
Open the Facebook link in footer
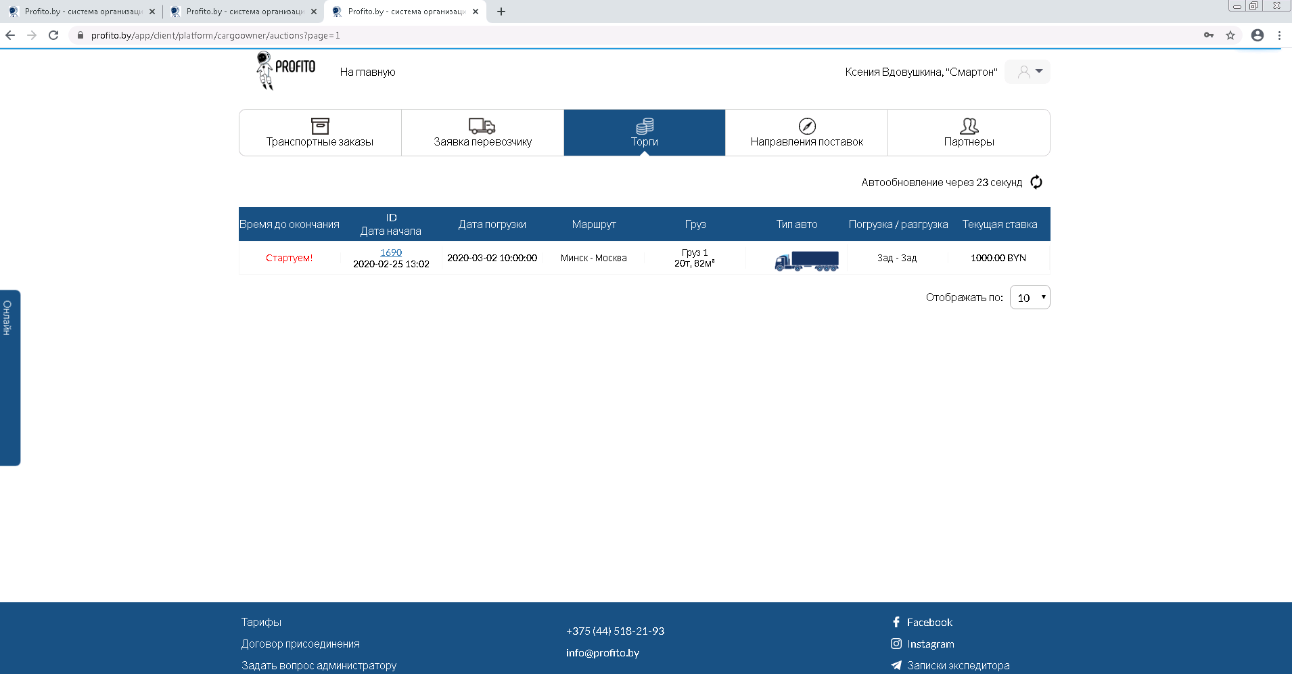pyautogui.click(x=929, y=623)
